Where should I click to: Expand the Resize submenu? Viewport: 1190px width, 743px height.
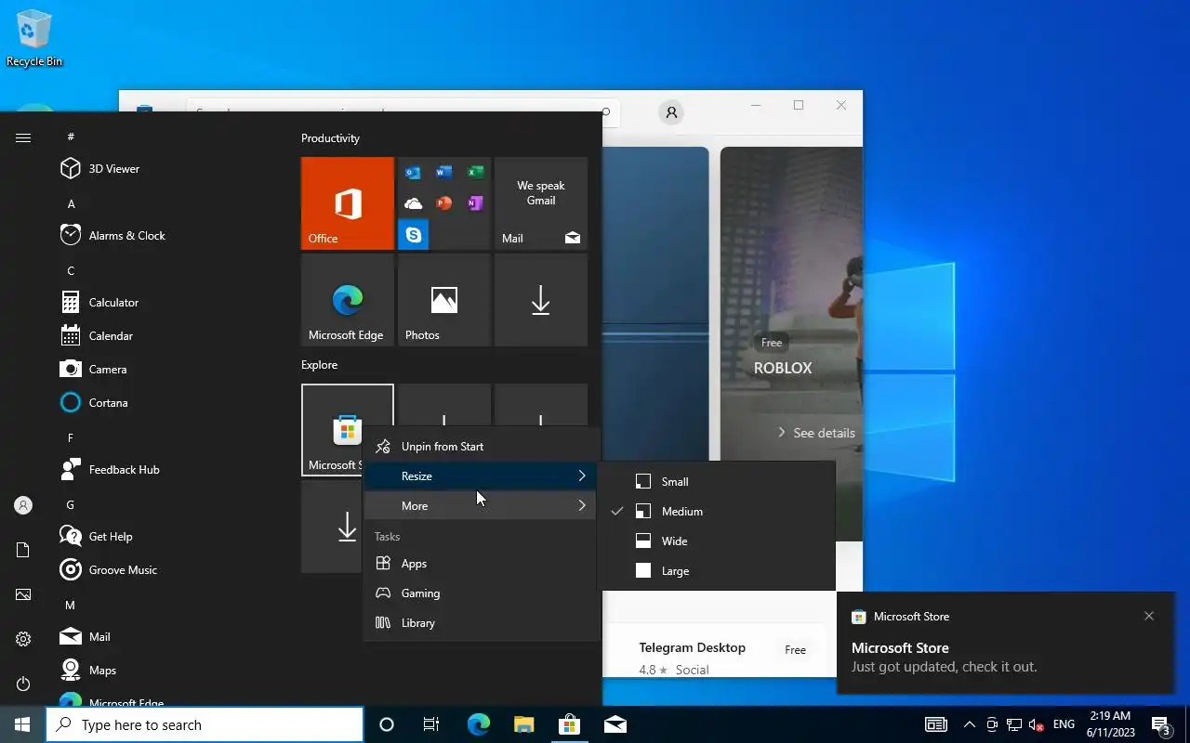tap(481, 476)
